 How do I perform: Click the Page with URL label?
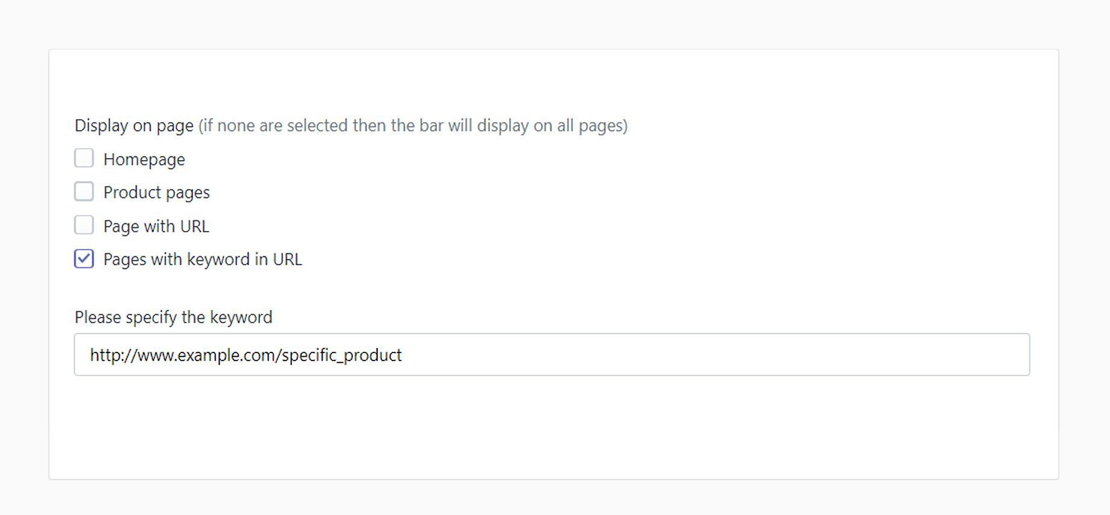click(x=156, y=226)
